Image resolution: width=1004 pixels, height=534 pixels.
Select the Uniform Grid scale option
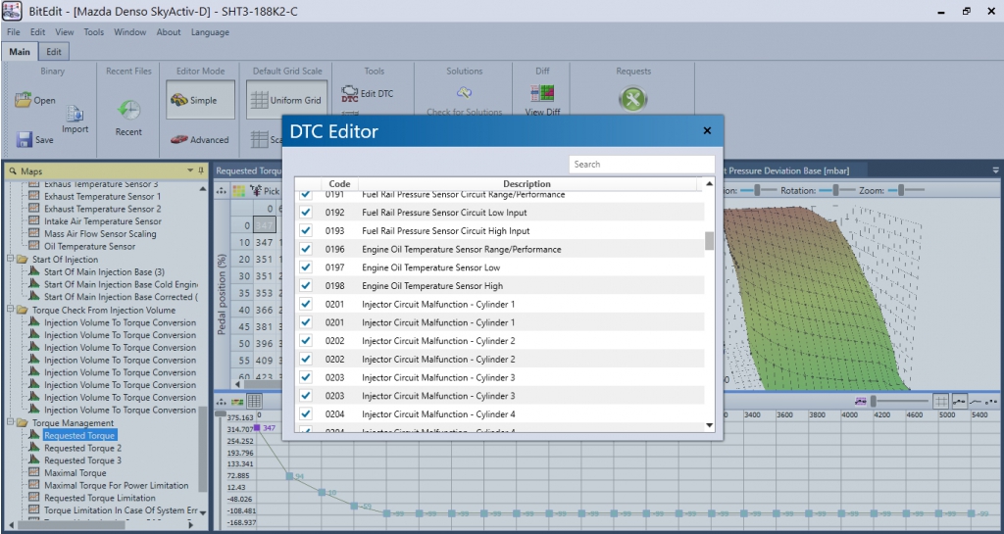click(x=286, y=100)
